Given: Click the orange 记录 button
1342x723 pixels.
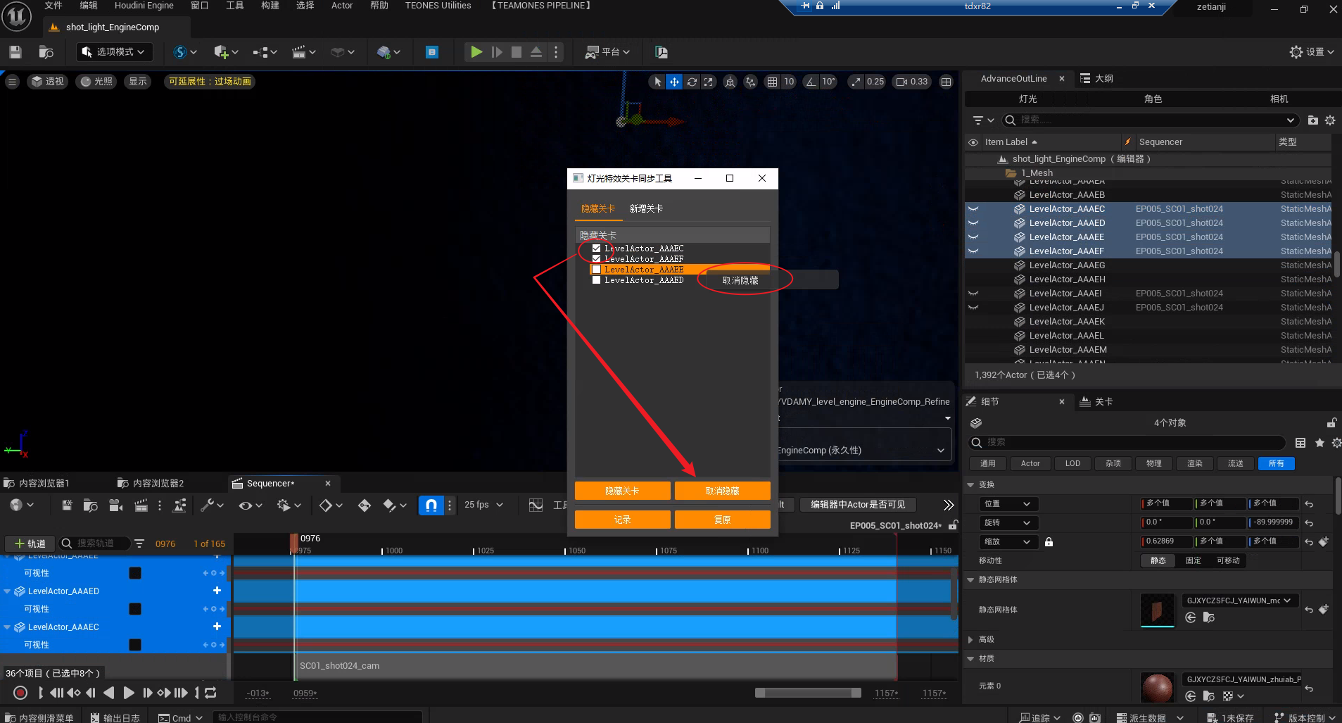Looking at the screenshot, I should point(622,520).
